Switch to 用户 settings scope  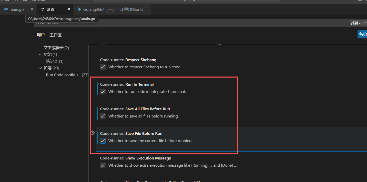(41, 35)
